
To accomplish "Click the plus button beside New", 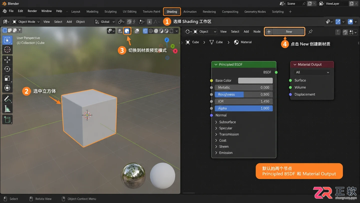I will coord(269,32).
